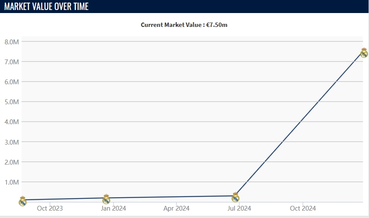Click the Oct 2024 x-axis label
Viewport: 369px width, 218px height.
[x=303, y=208]
